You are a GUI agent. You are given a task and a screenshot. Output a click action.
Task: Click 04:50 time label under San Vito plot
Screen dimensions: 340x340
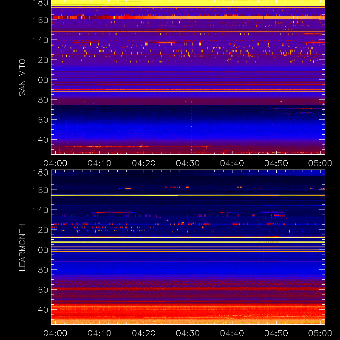tap(276, 163)
